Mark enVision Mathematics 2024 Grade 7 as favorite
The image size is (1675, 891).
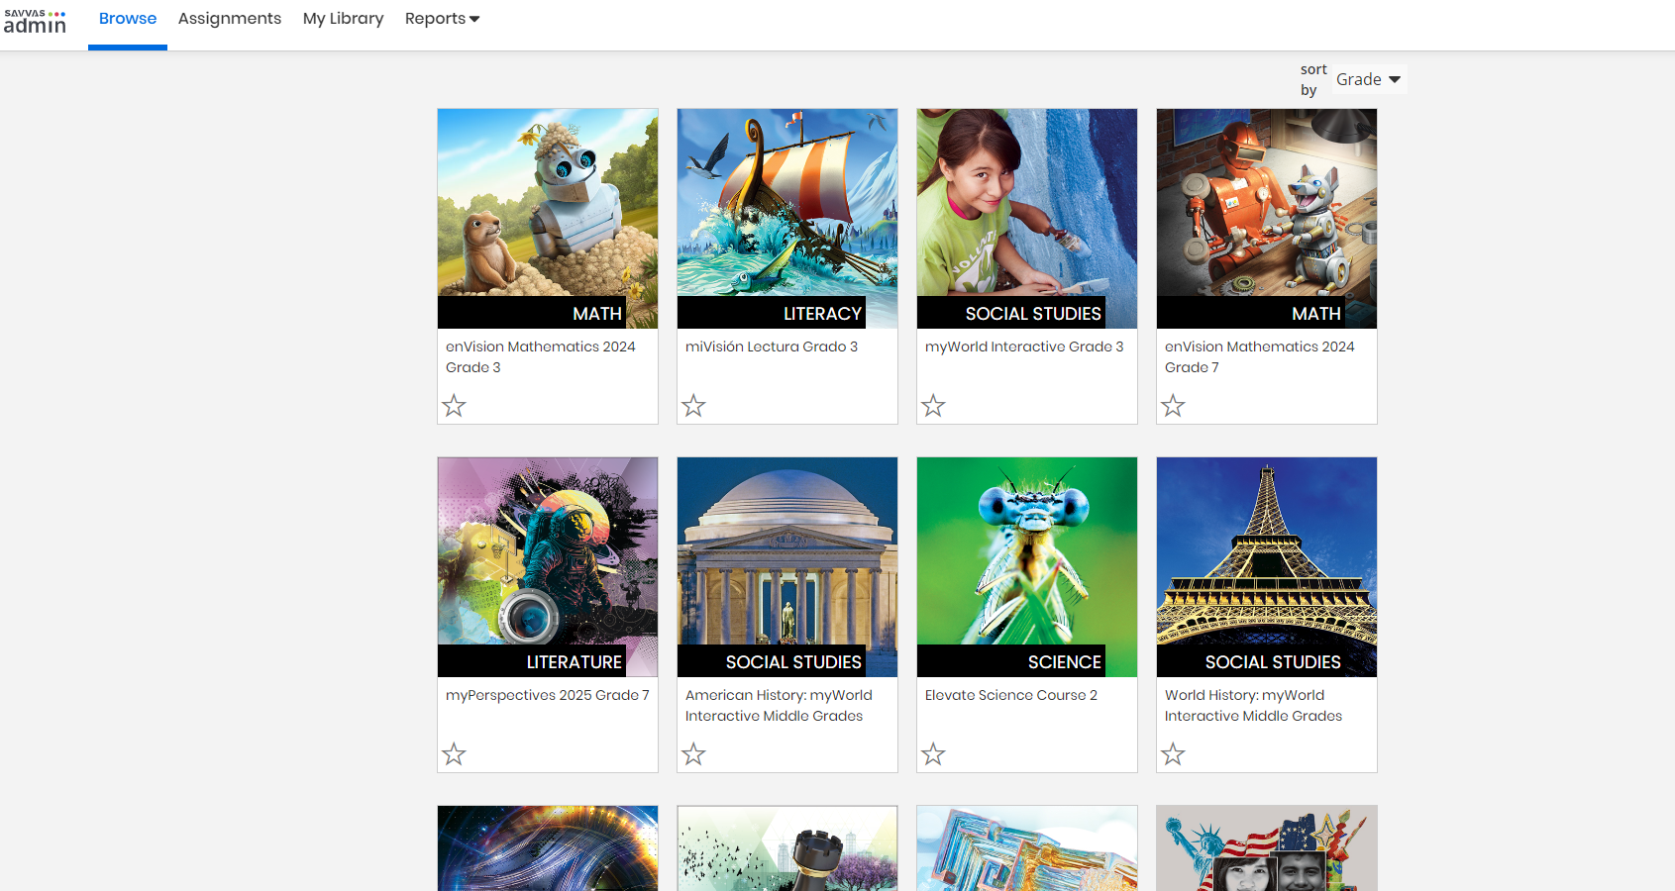coord(1173,406)
